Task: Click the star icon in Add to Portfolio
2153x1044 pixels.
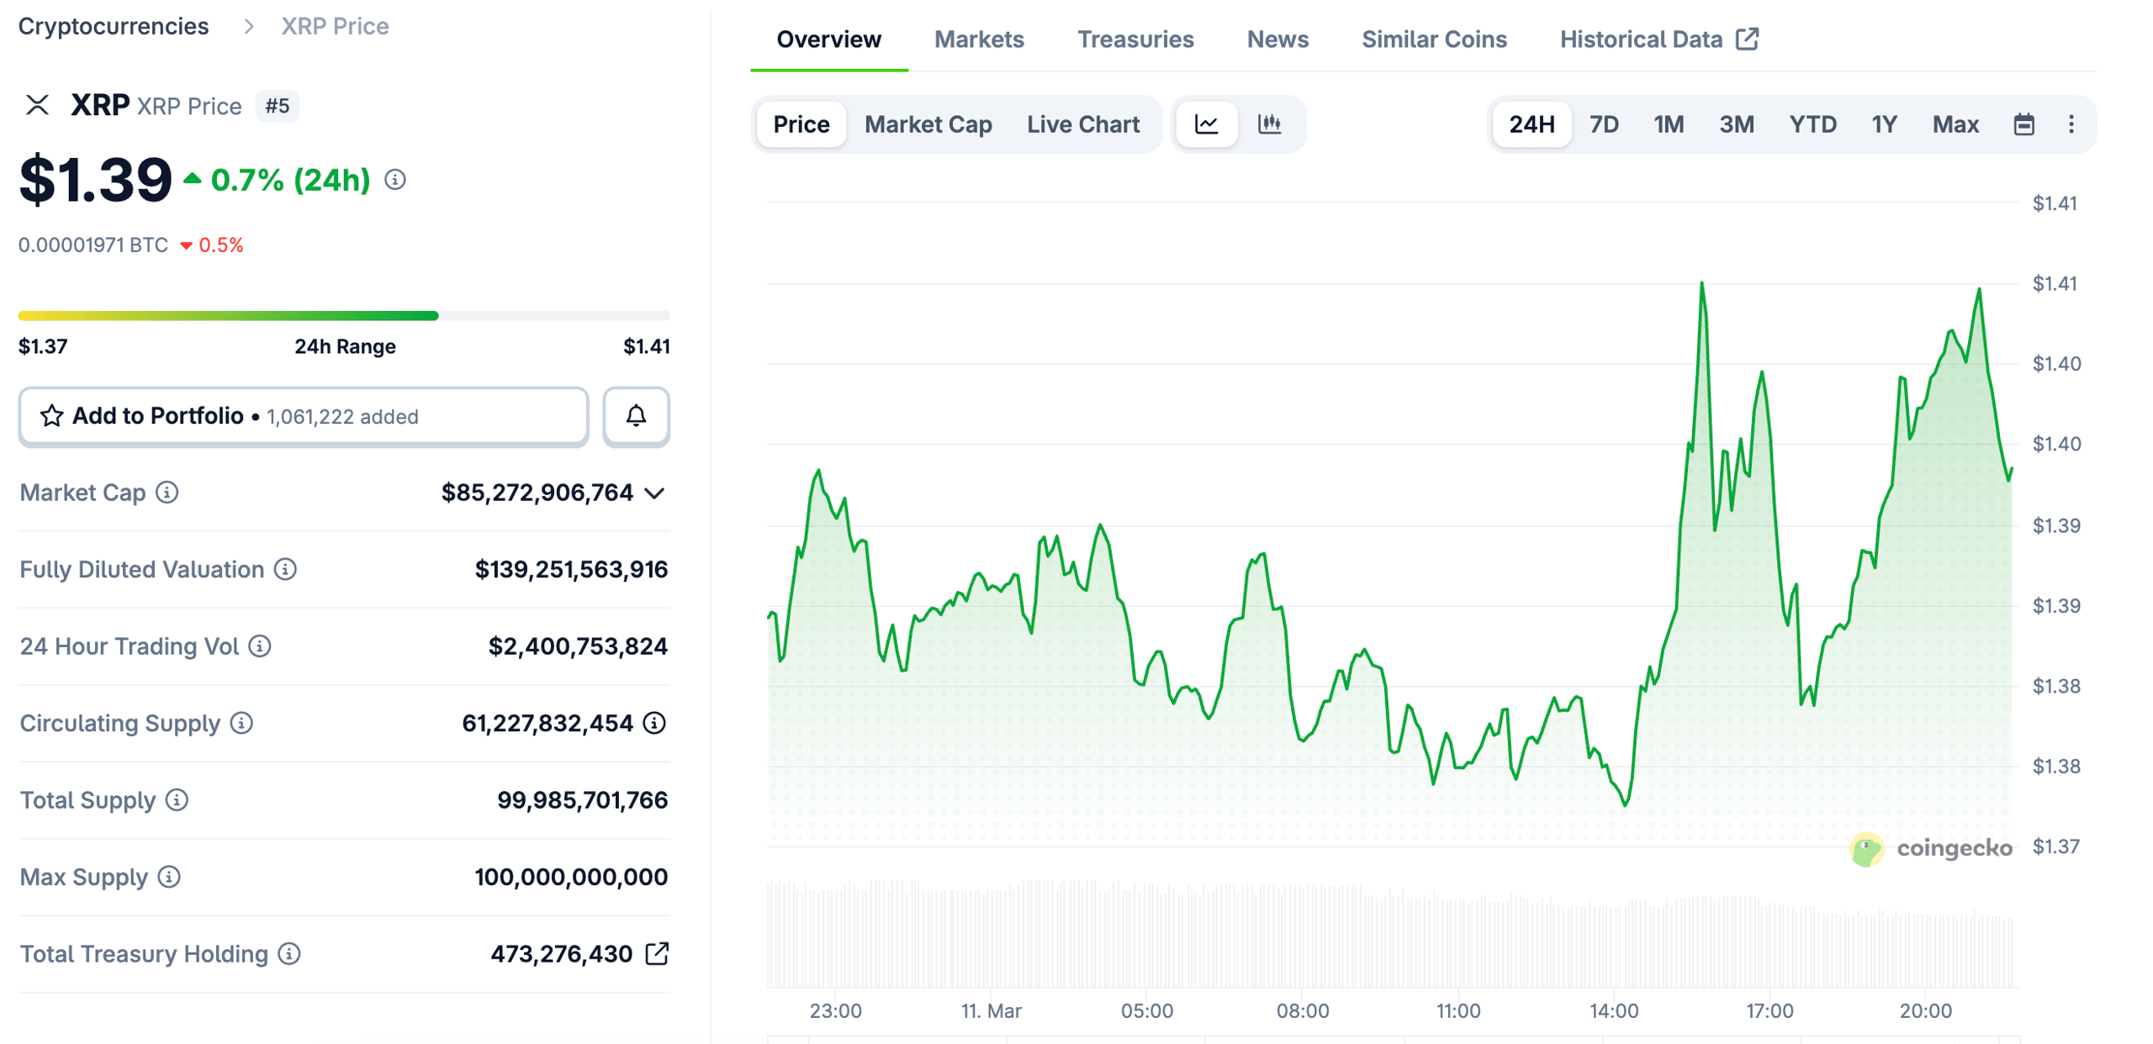Action: point(52,415)
